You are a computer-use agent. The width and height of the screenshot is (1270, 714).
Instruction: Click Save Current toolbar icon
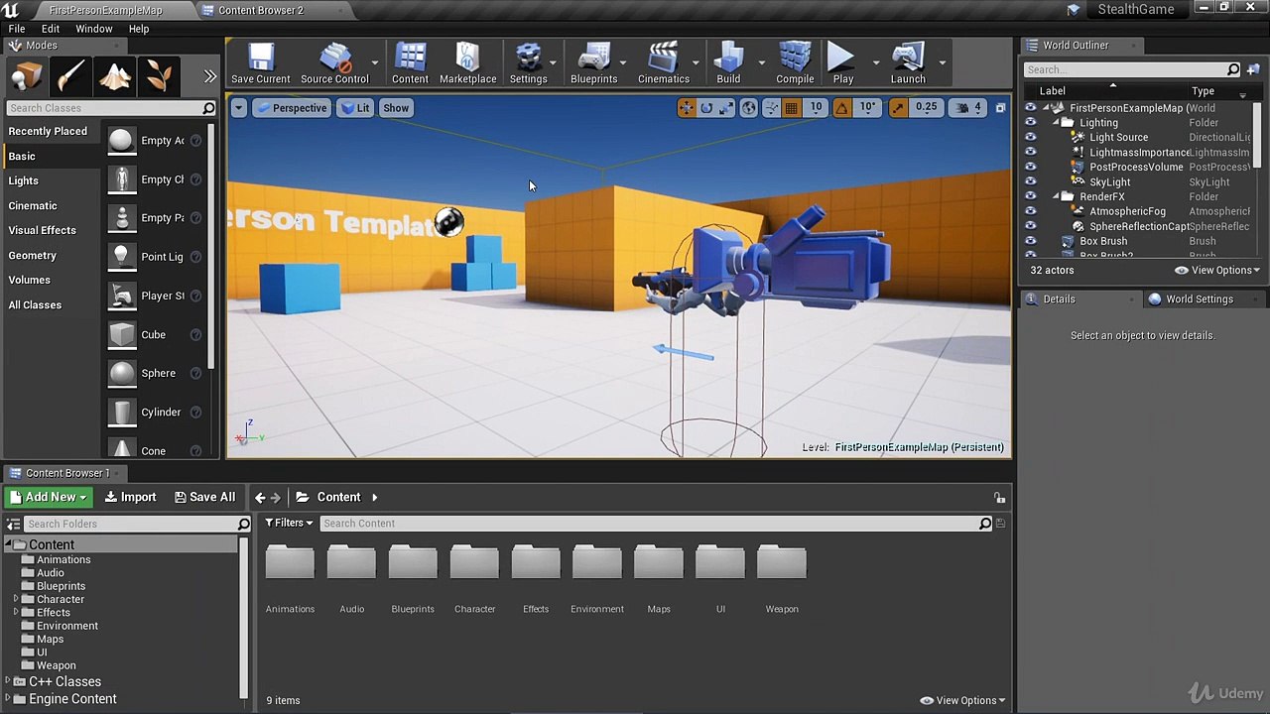(x=261, y=64)
